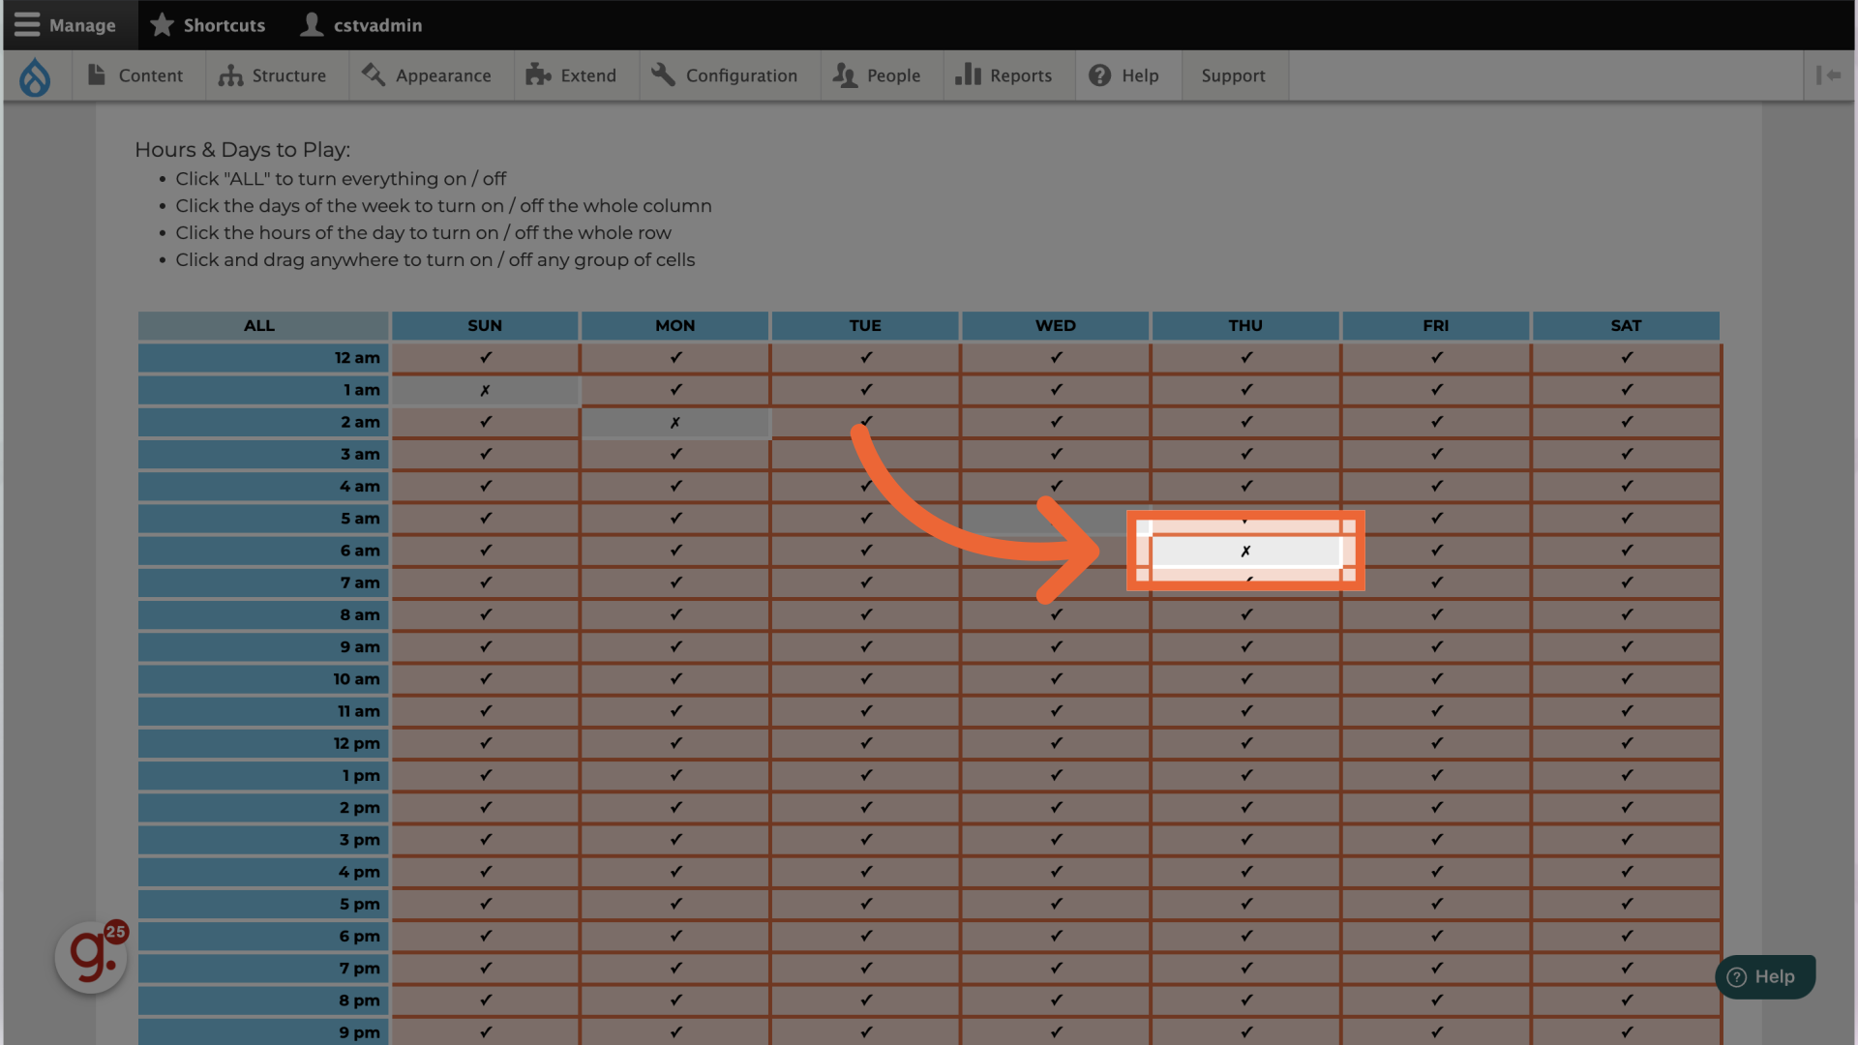Click ALL to toggle every cell
1858x1045 pixels.
pos(259,325)
